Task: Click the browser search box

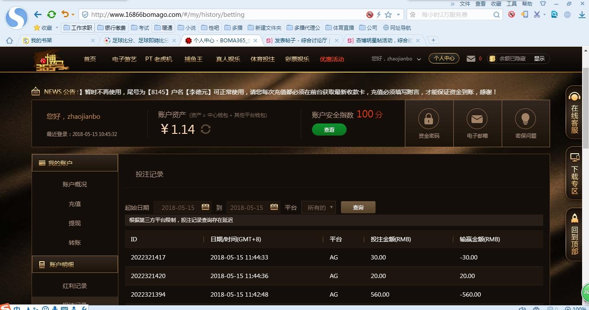Action: (454, 15)
